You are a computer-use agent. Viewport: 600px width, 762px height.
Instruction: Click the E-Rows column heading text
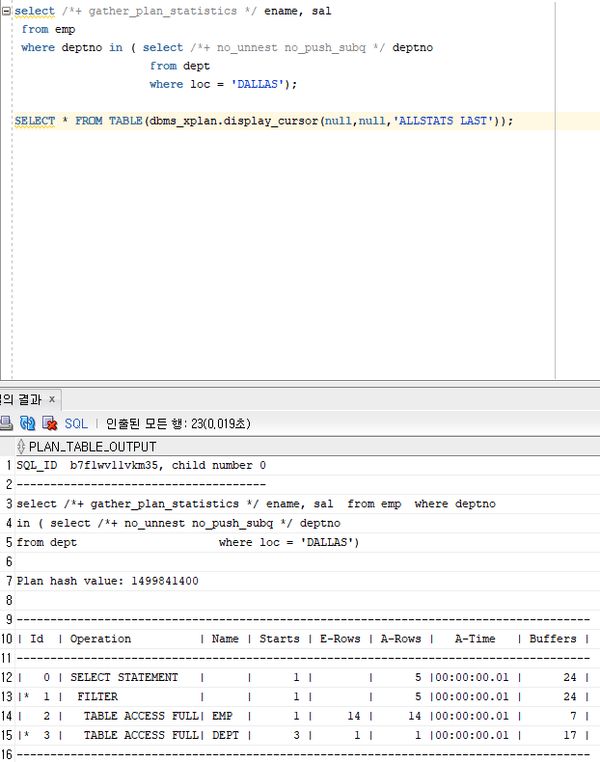(x=341, y=639)
